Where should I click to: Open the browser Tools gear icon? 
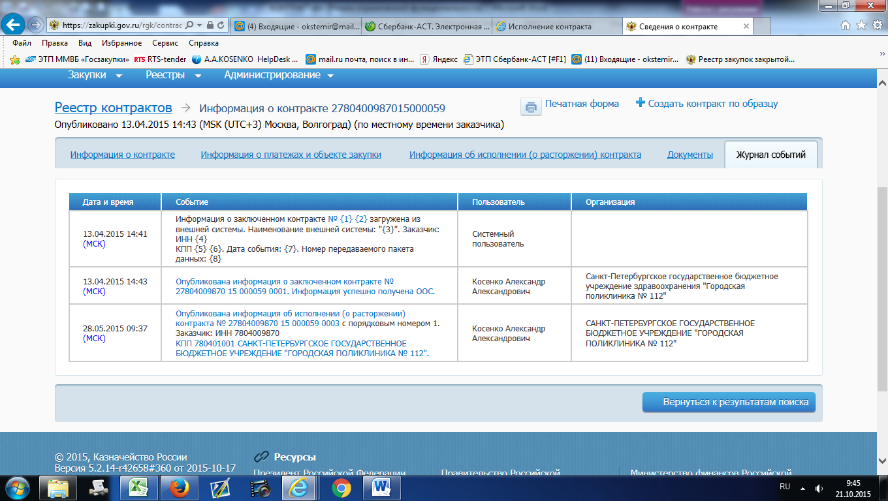876,25
